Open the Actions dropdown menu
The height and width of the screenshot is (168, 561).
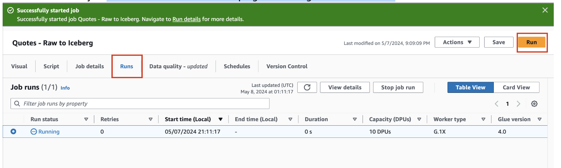(x=457, y=42)
